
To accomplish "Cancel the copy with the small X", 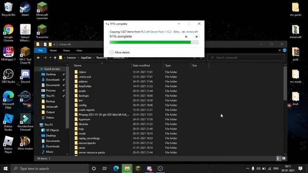I will coord(196,37).
